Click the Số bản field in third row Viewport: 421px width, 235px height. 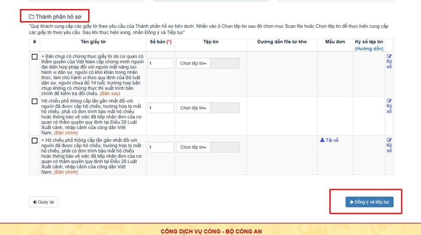161,147
